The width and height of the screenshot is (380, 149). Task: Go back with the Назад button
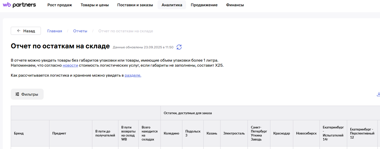(26, 31)
